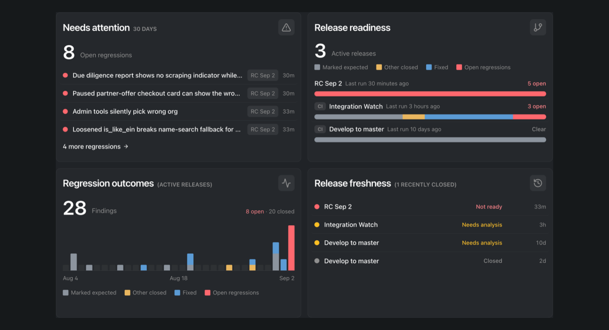Open the branch icon in Release readiness
609x330 pixels.
538,27
